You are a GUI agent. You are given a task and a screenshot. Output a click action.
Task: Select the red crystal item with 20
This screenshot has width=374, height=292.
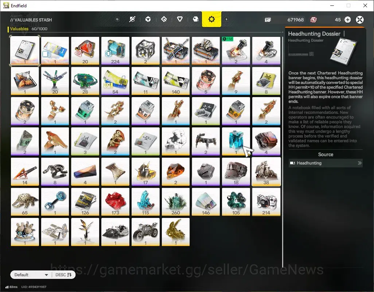tap(85, 51)
